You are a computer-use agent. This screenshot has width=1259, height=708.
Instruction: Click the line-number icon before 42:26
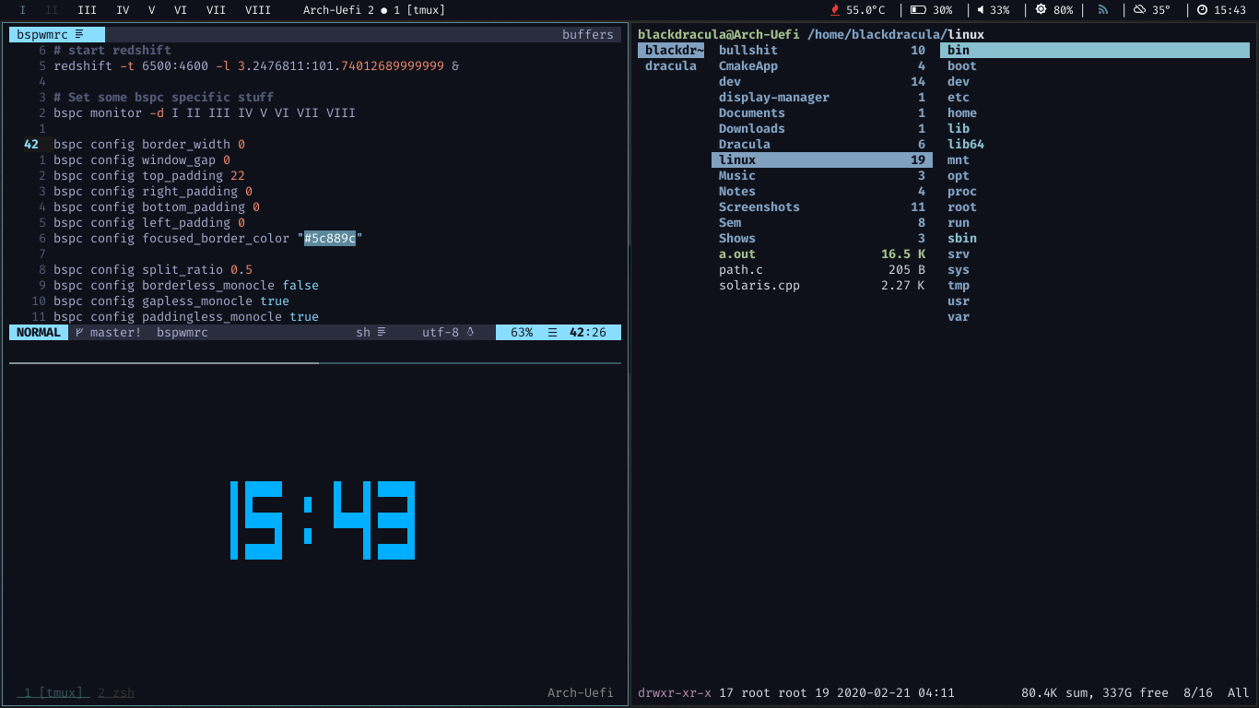pyautogui.click(x=552, y=332)
